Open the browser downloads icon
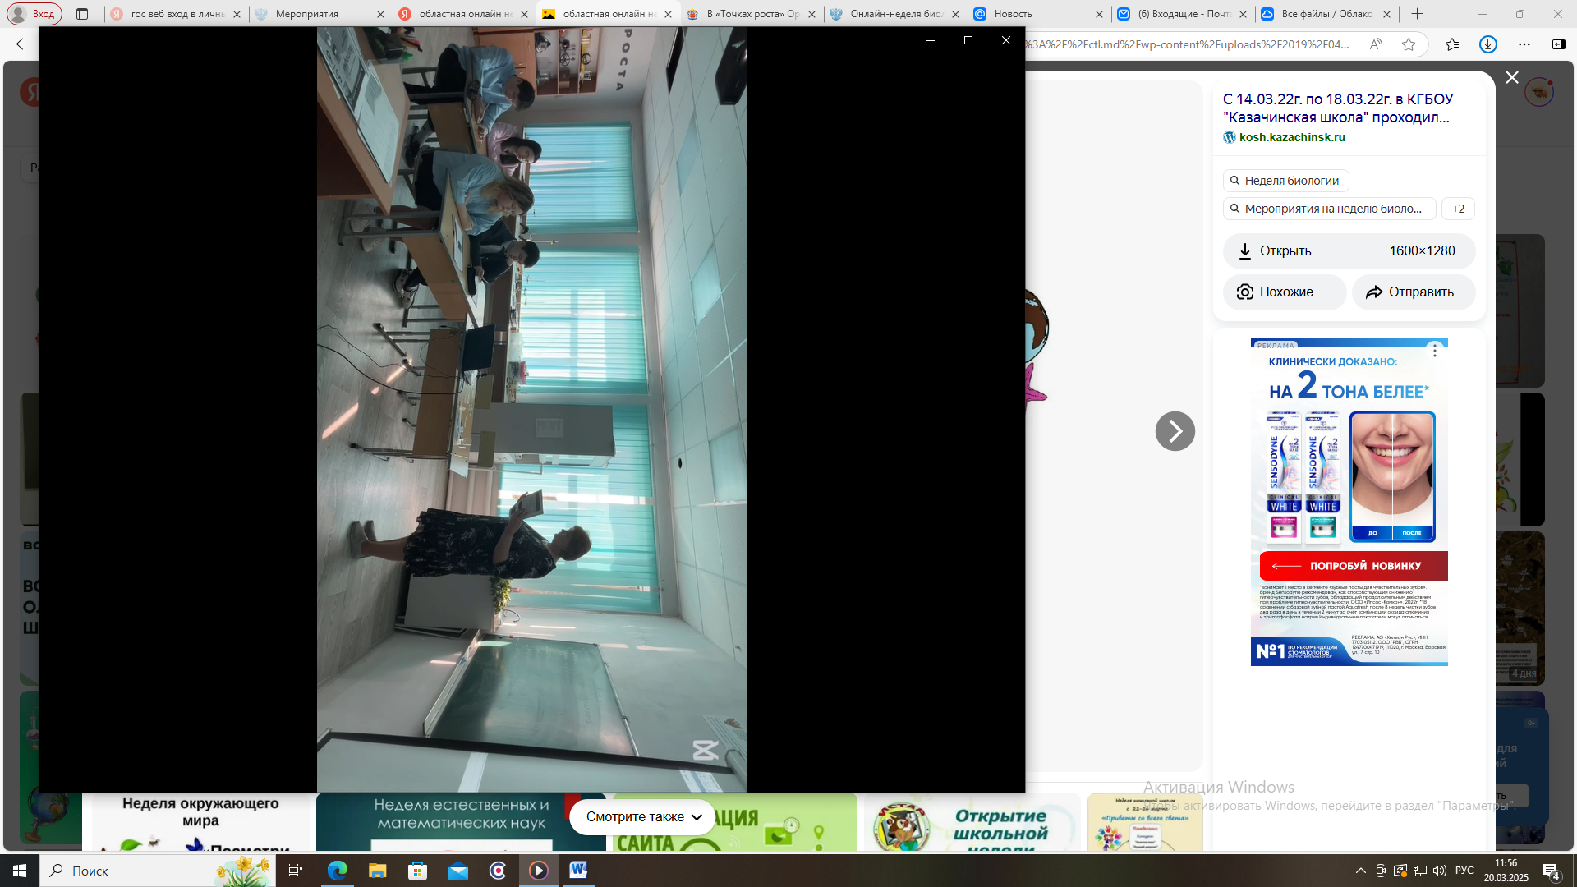 tap(1488, 44)
